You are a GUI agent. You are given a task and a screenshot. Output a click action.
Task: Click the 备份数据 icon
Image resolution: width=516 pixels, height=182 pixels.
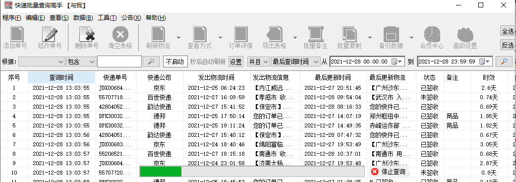point(391,34)
